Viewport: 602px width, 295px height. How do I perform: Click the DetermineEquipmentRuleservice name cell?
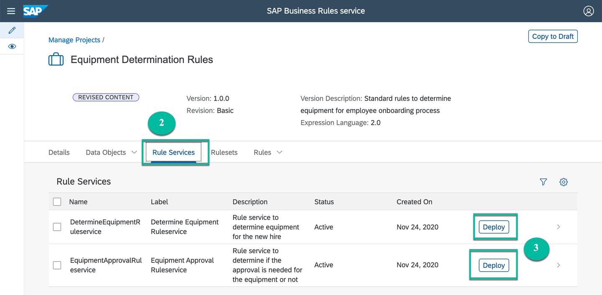105,227
